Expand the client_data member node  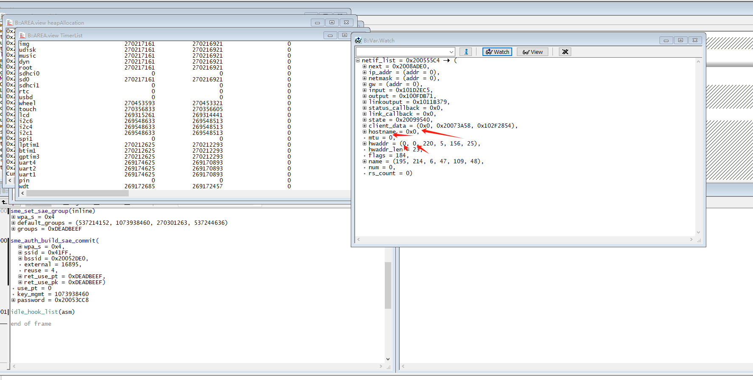click(364, 126)
